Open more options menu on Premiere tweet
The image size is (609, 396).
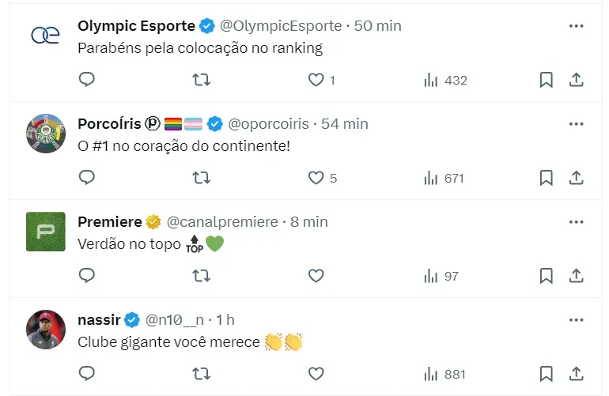[x=577, y=221]
